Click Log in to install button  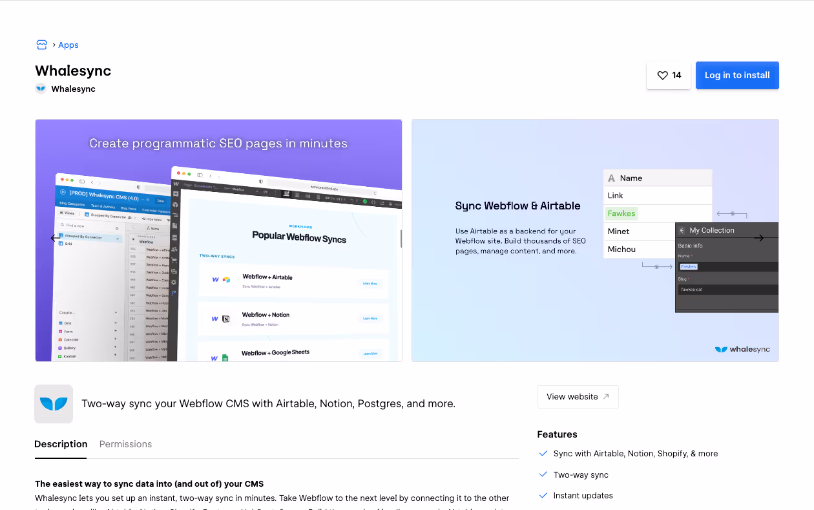(x=737, y=76)
